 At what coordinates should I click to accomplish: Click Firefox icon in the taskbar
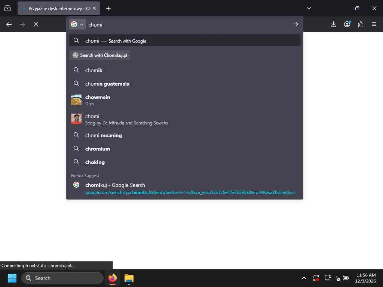point(113,278)
